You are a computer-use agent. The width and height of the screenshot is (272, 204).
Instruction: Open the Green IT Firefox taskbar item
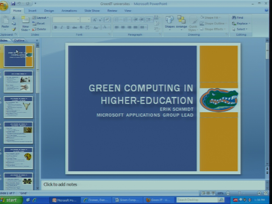point(159,200)
